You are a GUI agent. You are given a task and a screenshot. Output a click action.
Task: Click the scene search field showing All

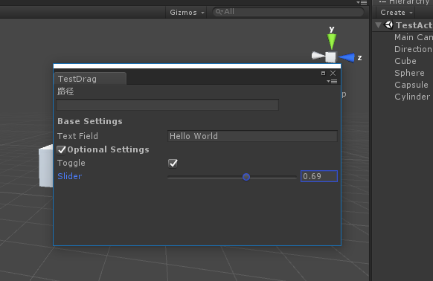click(288, 12)
